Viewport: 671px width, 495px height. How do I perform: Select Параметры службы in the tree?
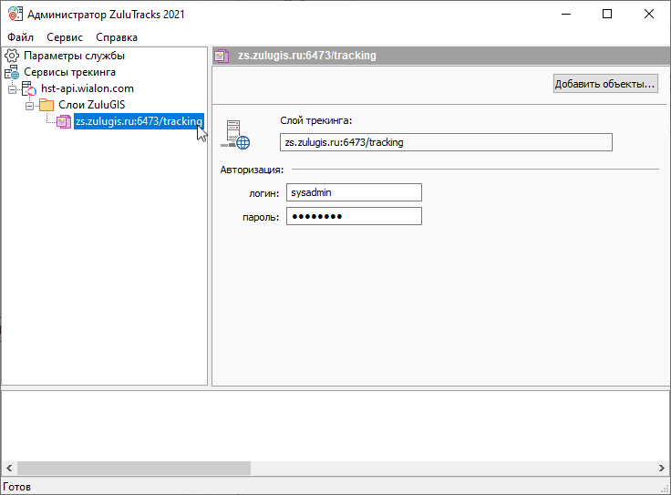point(75,56)
